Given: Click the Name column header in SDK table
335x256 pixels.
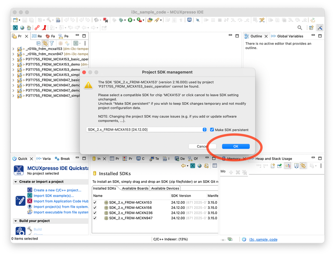Looking at the screenshot, I should 98,196.
